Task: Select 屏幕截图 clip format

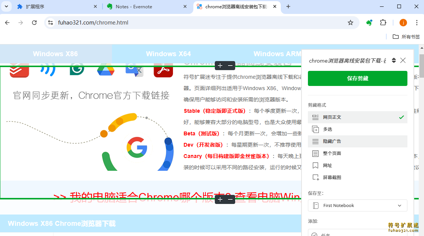Action: click(358, 177)
